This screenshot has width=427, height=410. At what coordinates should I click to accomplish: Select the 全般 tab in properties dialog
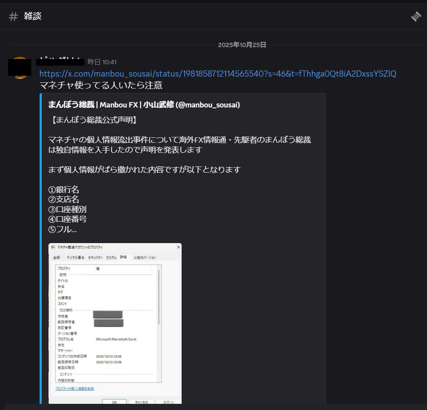coord(57,257)
